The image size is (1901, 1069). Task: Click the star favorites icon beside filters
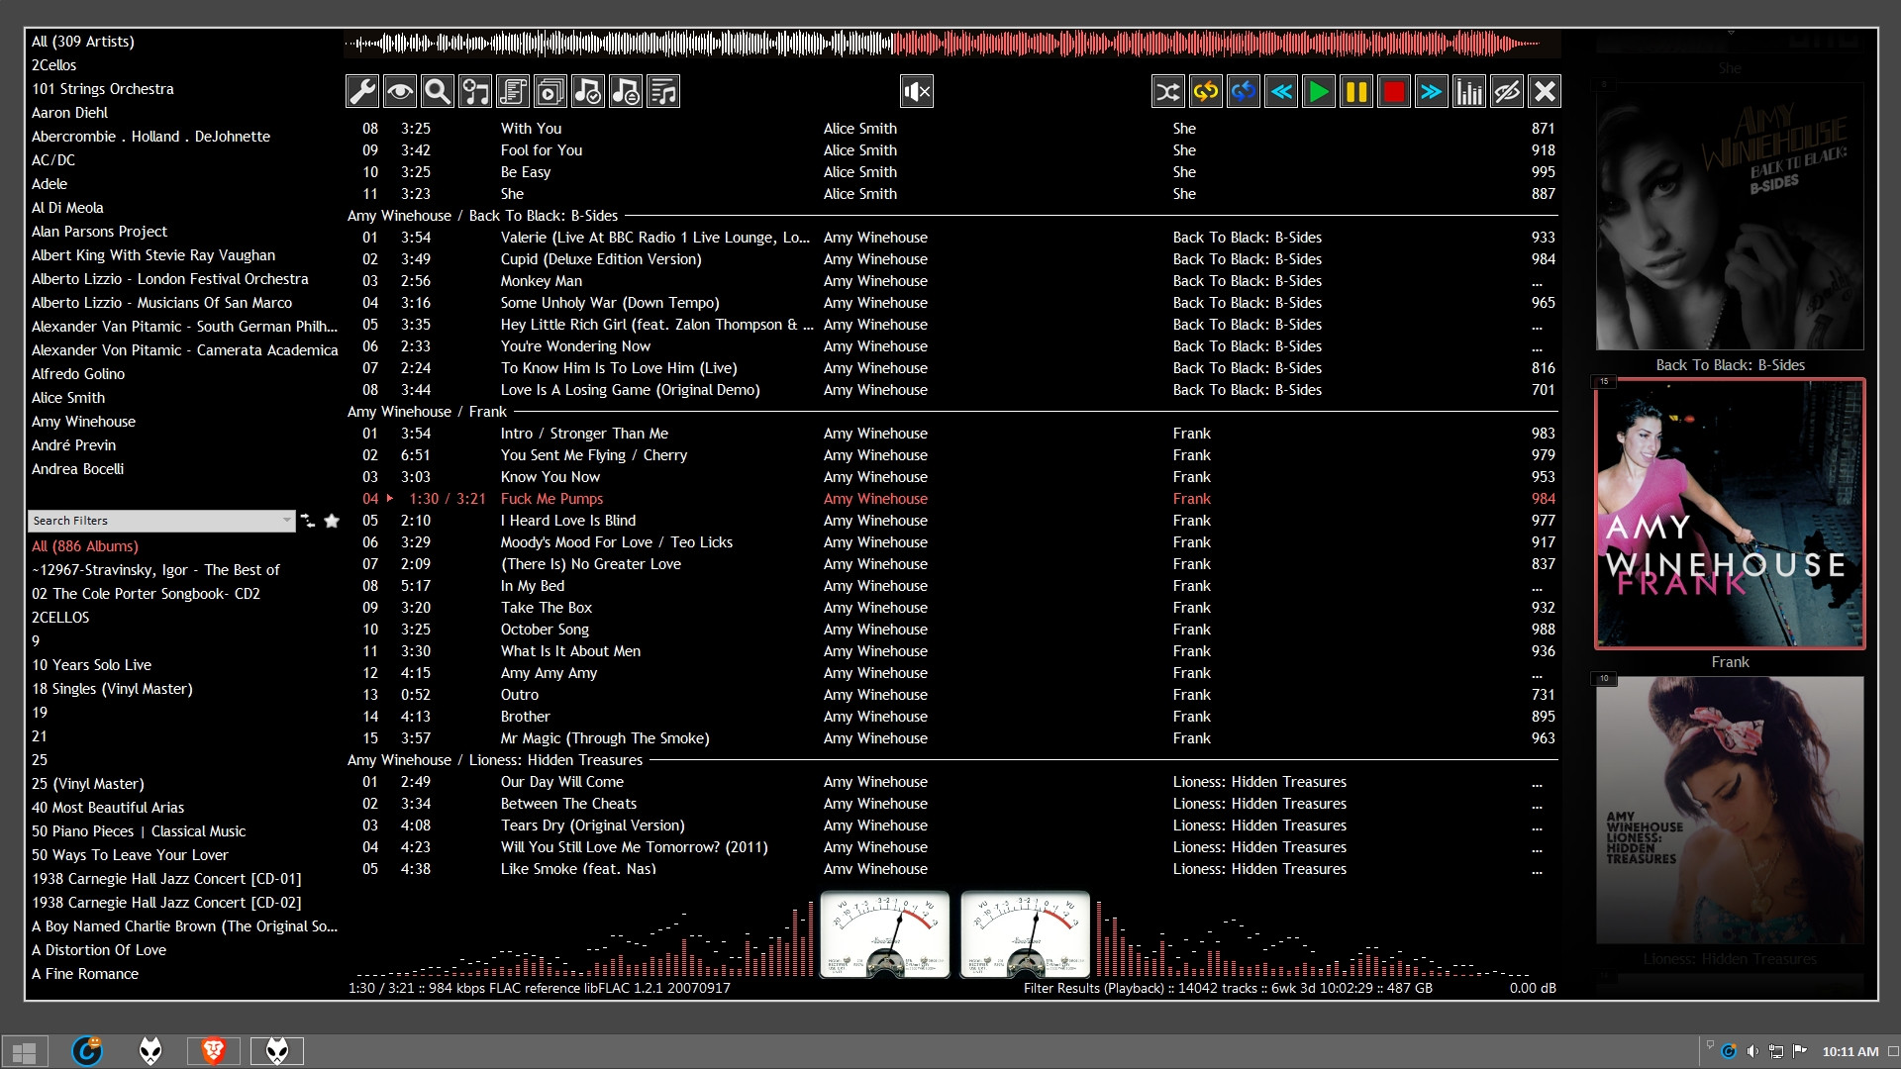[332, 521]
